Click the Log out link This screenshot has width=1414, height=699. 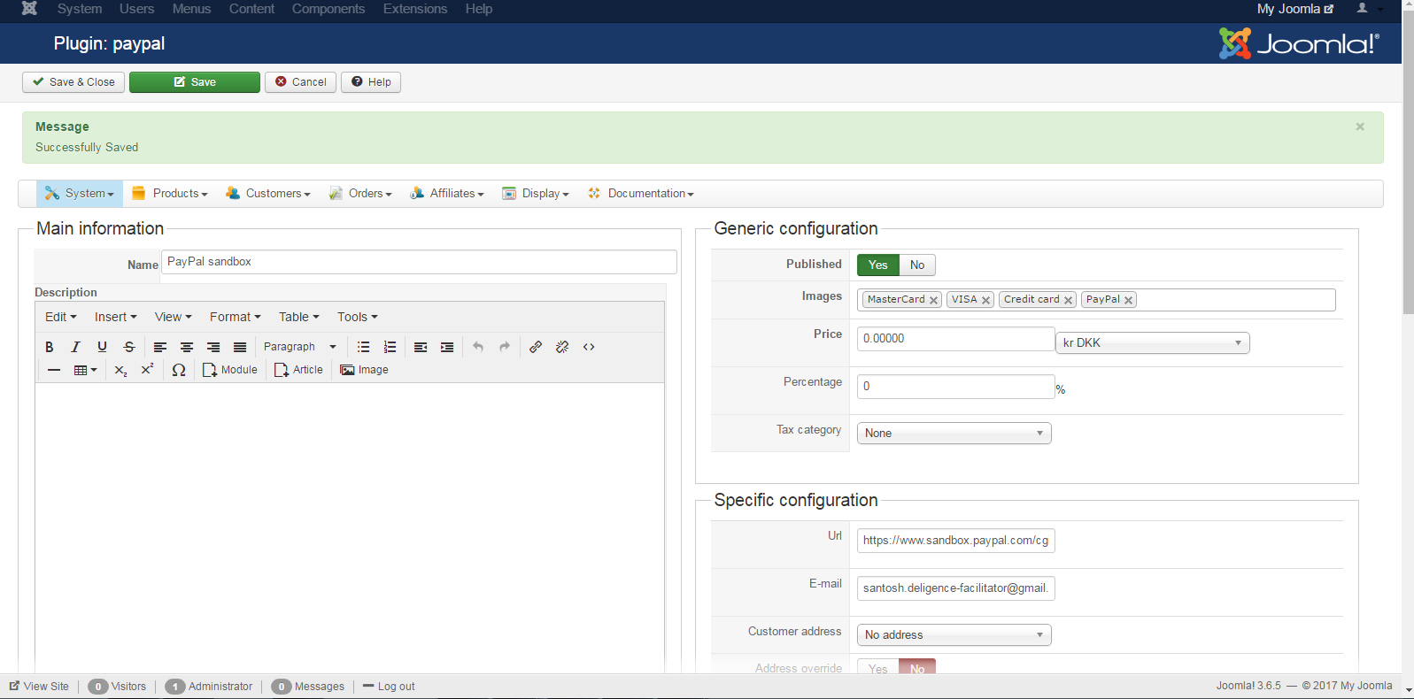(x=389, y=687)
